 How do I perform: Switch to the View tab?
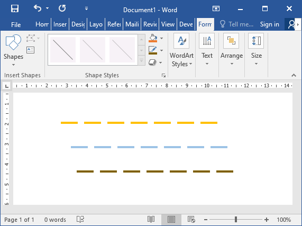click(x=168, y=24)
